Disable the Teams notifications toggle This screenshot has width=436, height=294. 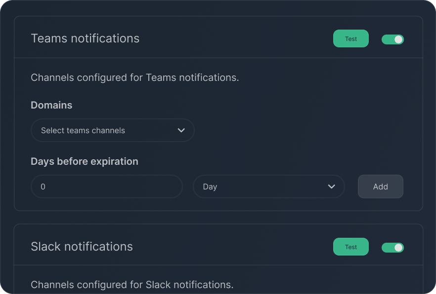point(392,39)
